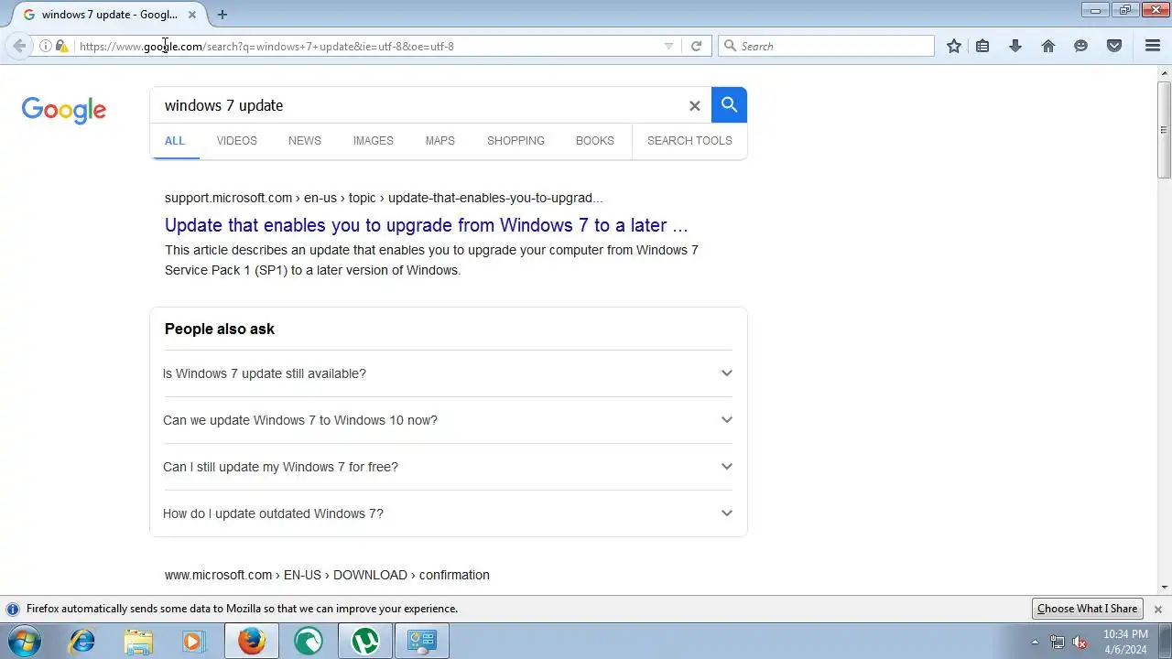Click the padlock security icon
The image size is (1172, 659).
point(61,46)
